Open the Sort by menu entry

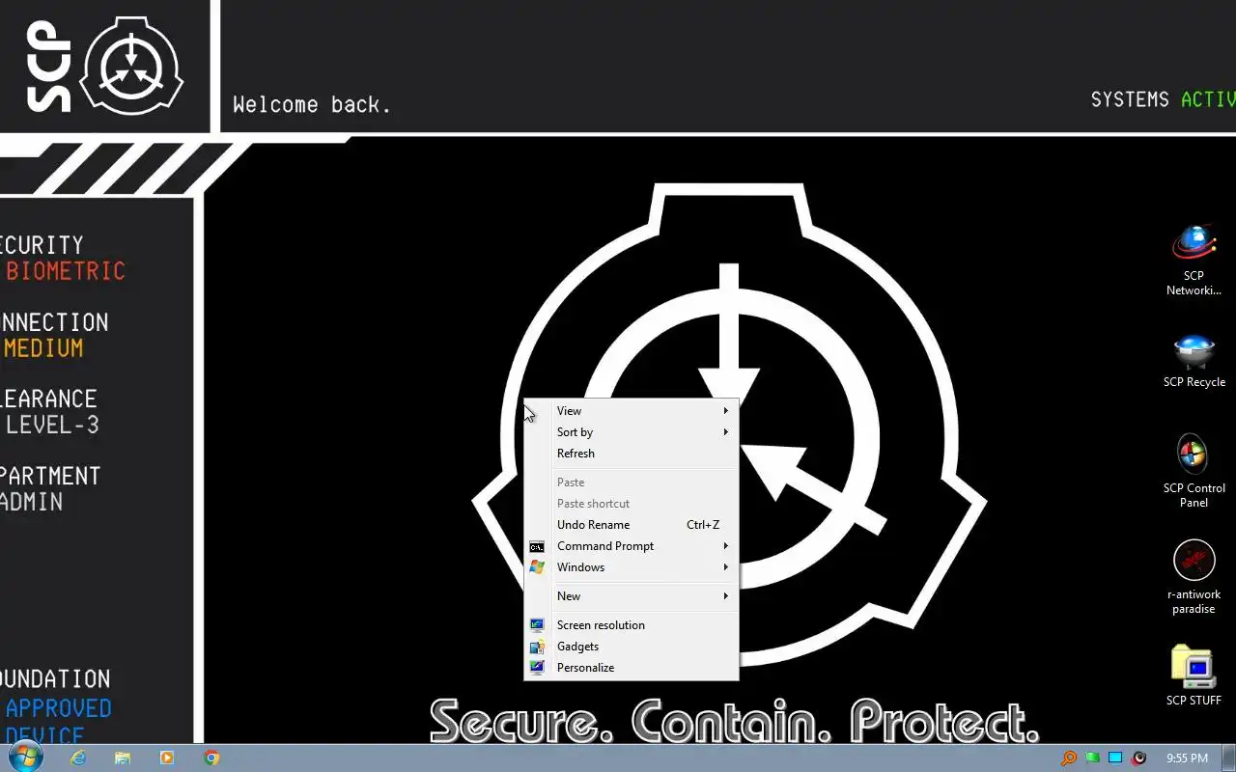[x=632, y=432]
